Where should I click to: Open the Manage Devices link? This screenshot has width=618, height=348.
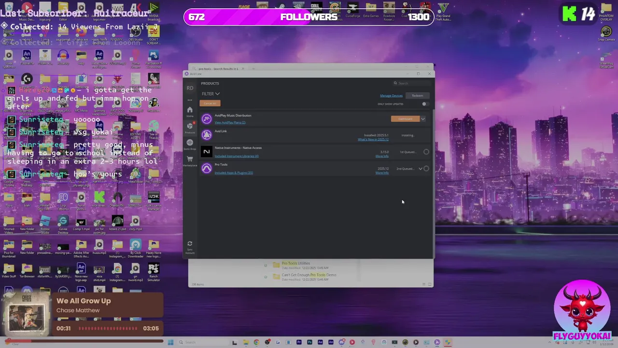(391, 96)
